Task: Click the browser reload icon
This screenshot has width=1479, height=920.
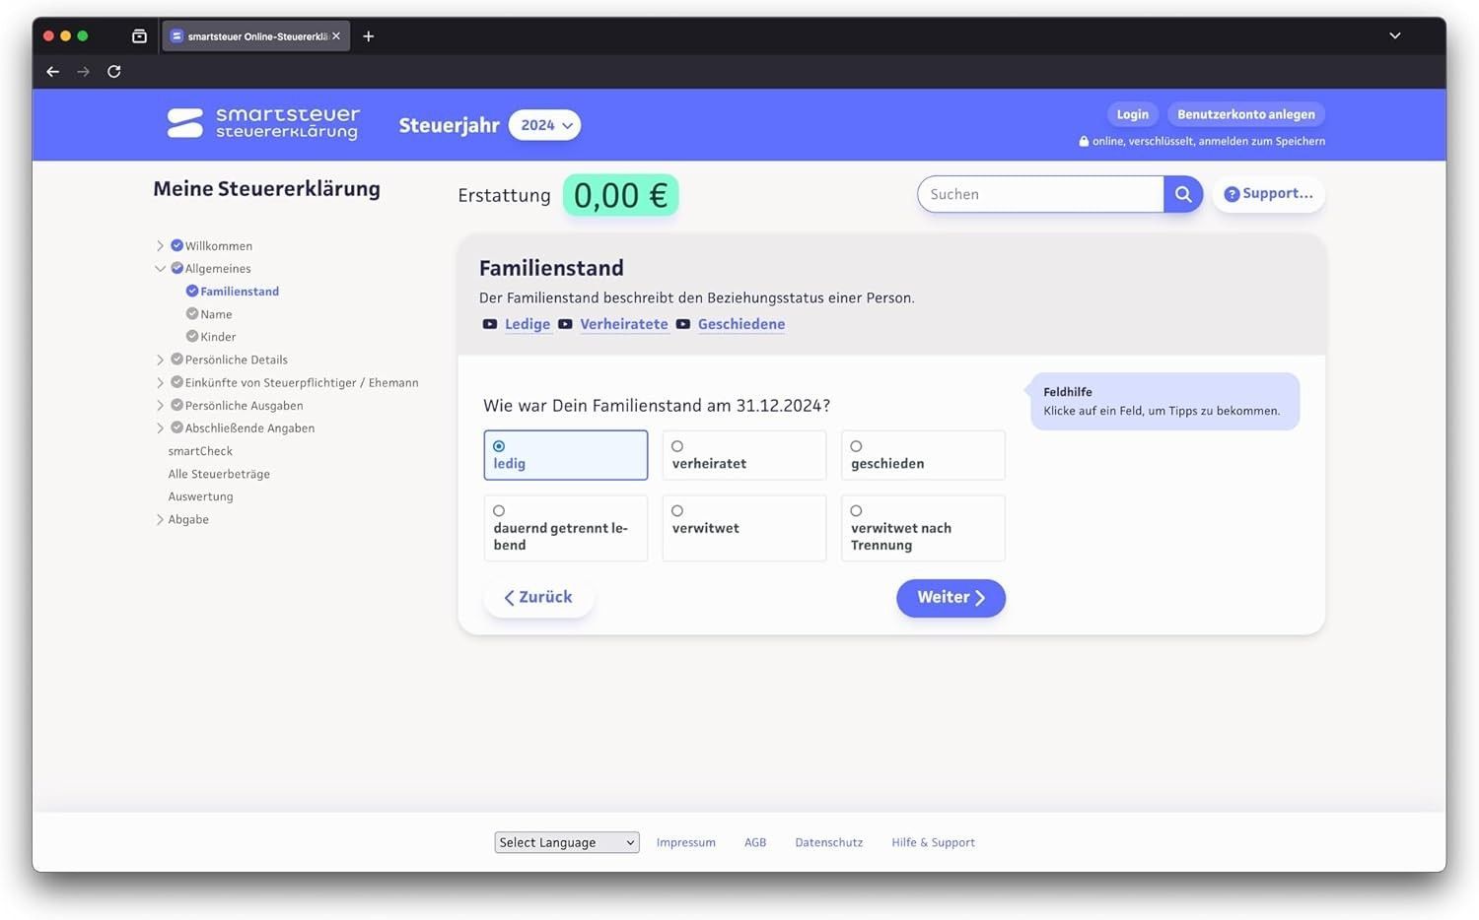Action: click(x=114, y=72)
